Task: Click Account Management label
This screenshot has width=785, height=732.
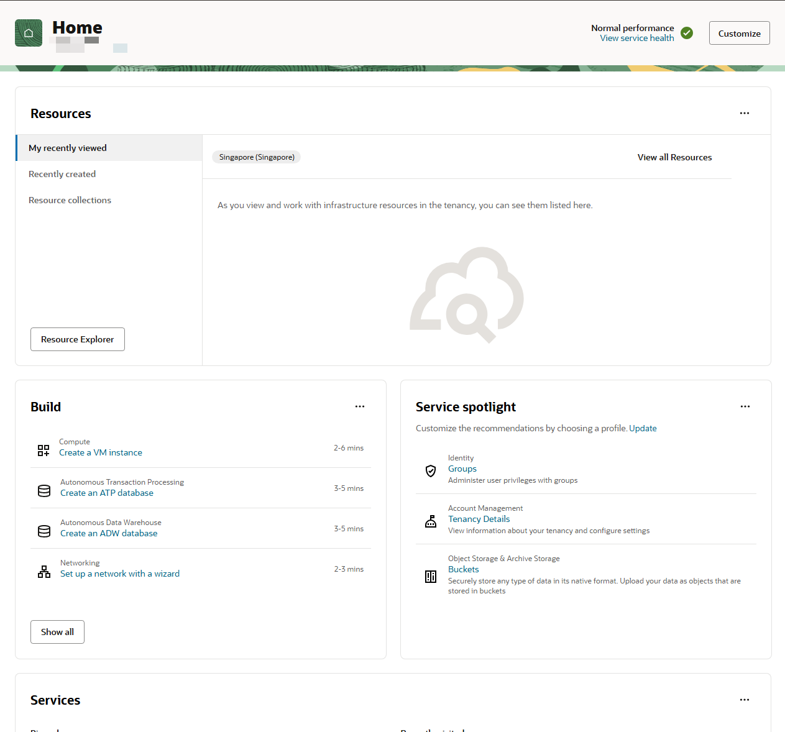Action: pyautogui.click(x=485, y=508)
